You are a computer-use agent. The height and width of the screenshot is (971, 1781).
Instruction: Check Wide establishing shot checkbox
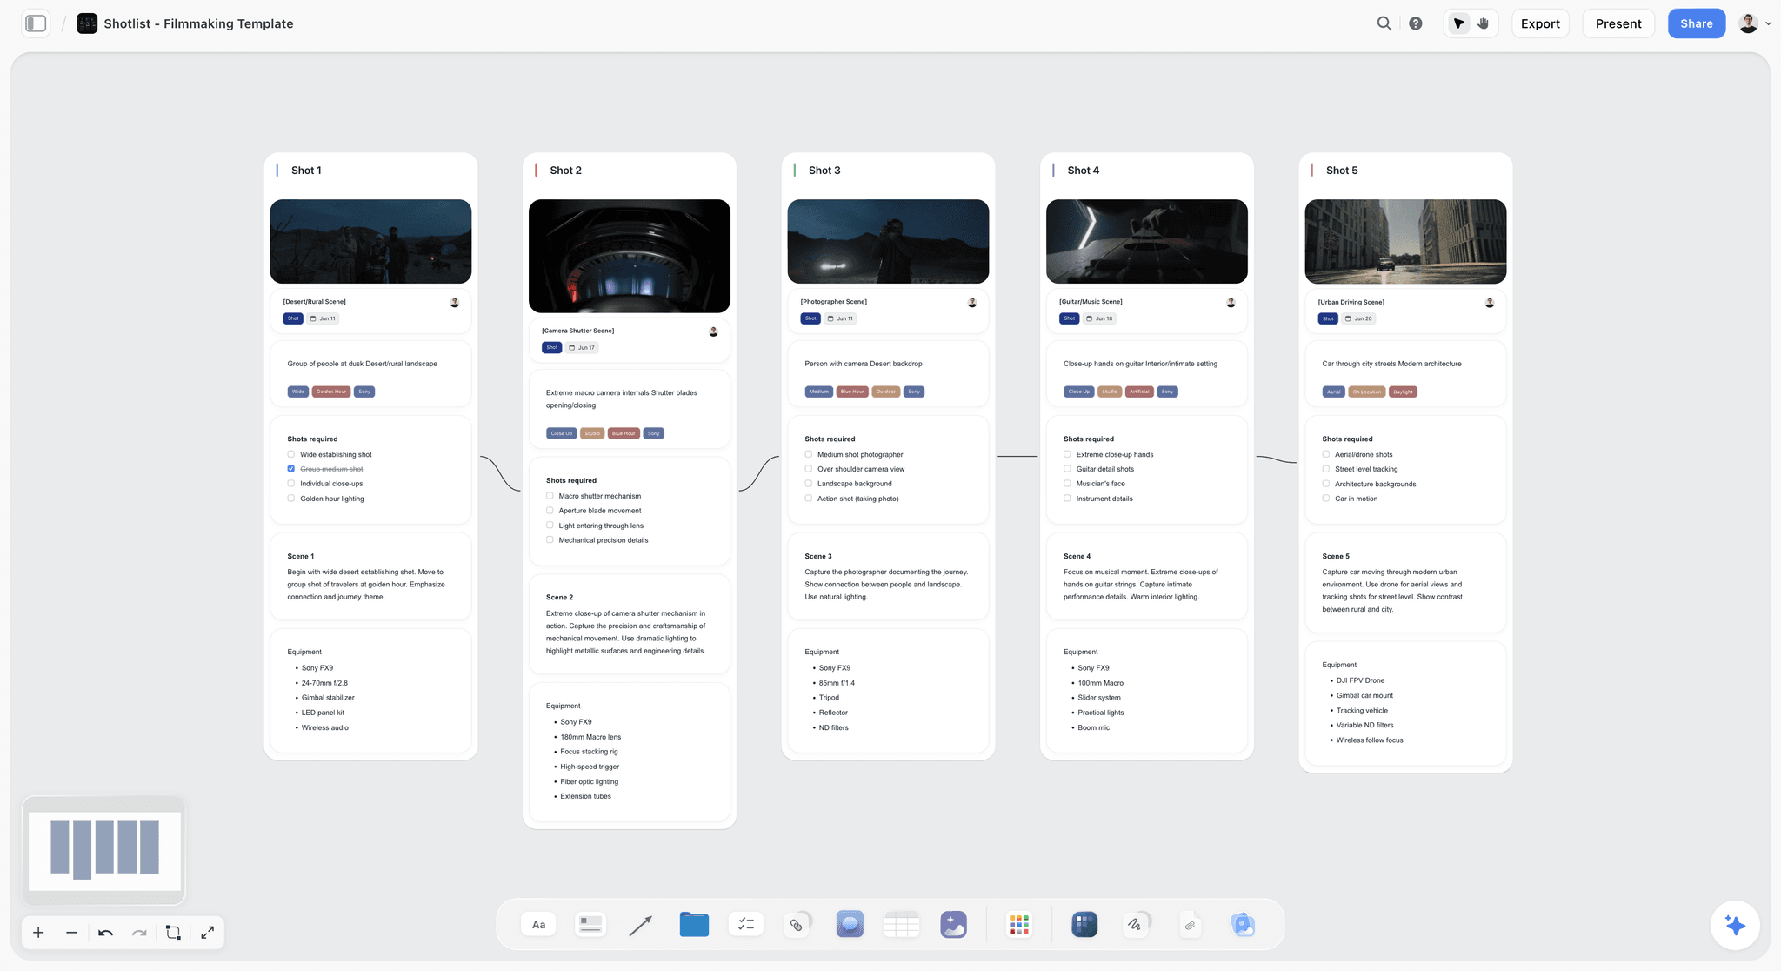click(291, 454)
